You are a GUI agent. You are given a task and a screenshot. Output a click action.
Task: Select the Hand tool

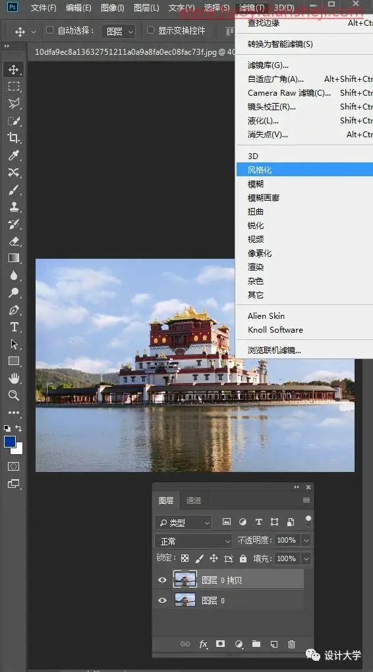[14, 378]
